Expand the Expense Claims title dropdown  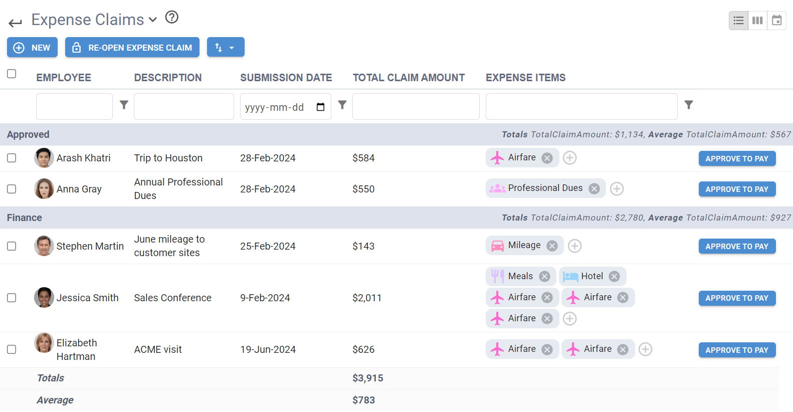(x=153, y=20)
